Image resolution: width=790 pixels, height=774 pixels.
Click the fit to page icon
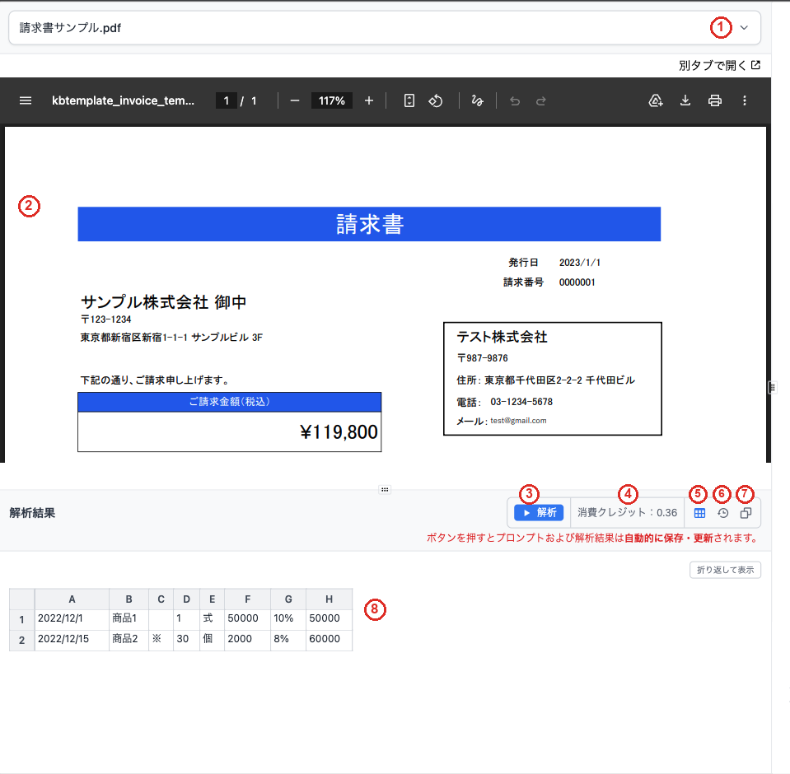[409, 100]
